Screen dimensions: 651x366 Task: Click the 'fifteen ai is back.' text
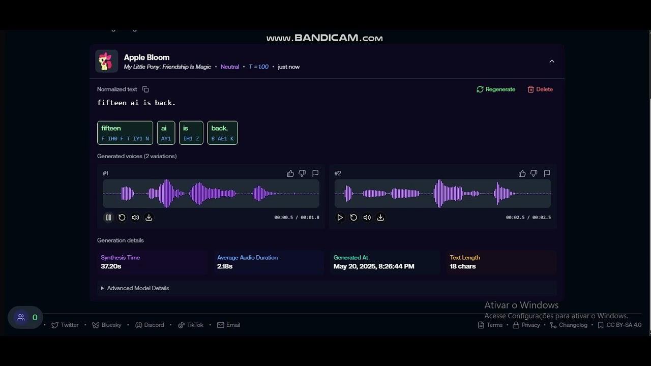click(136, 103)
